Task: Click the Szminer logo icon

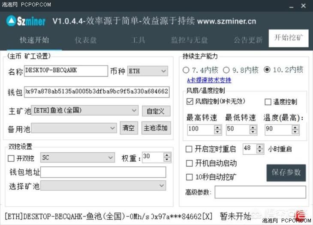Action: point(12,21)
